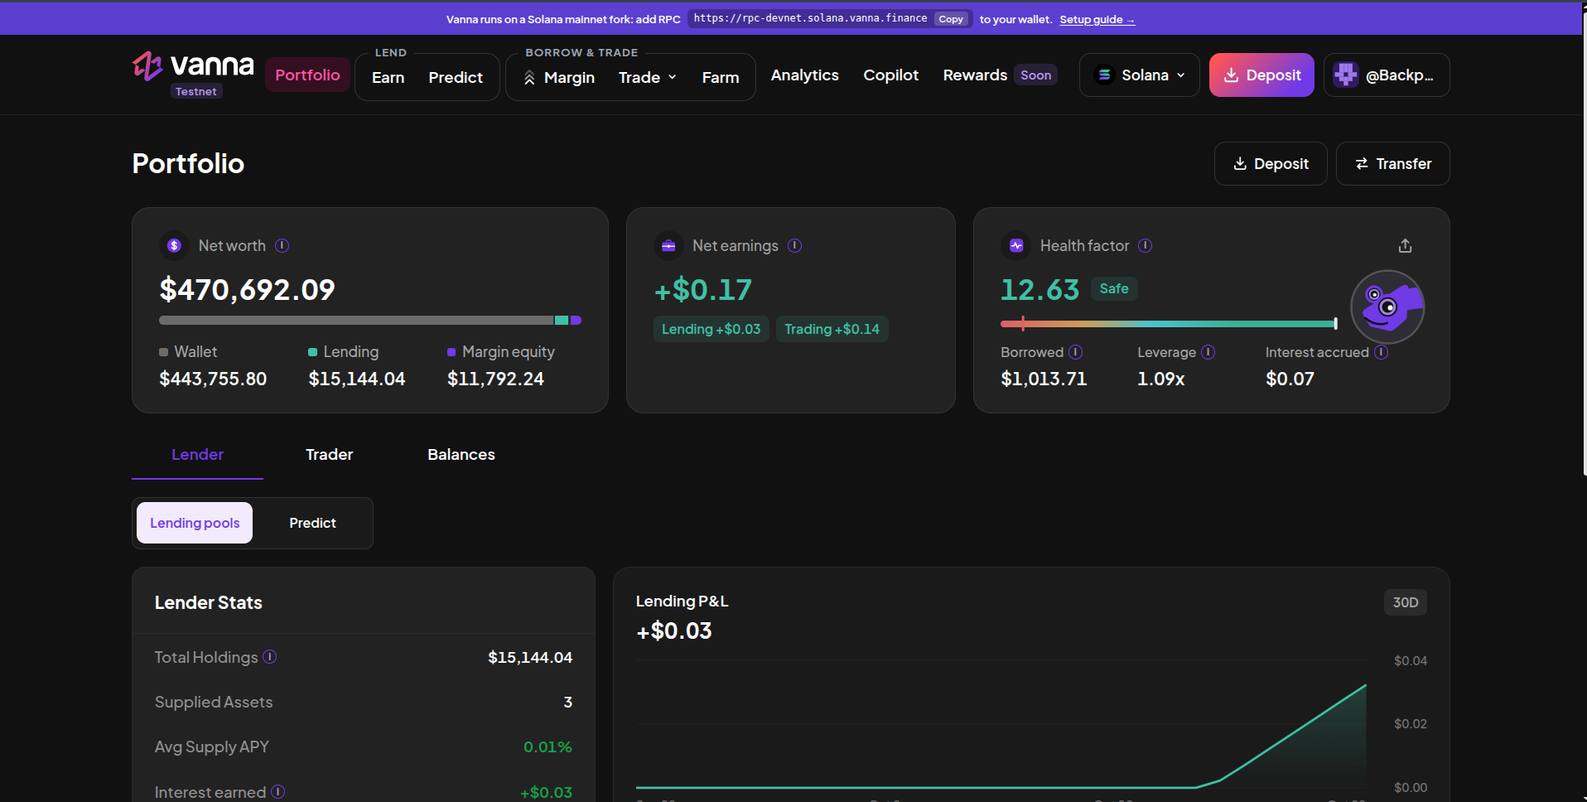The width and height of the screenshot is (1587, 802).
Task: Select the 30D time range
Action: [x=1405, y=602]
